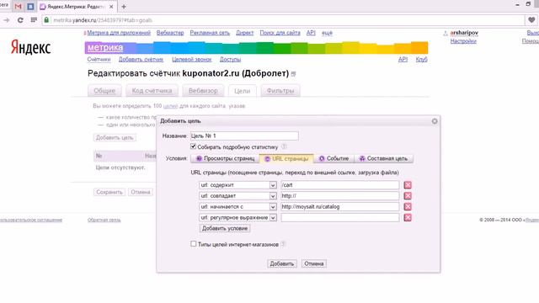The height and width of the screenshot is (303, 539).
Task: Click the empty regular expression value field
Action: pos(339,217)
